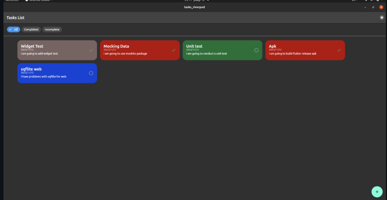Mark sqflite web task as complete
This screenshot has height=200, width=387.
[91, 73]
